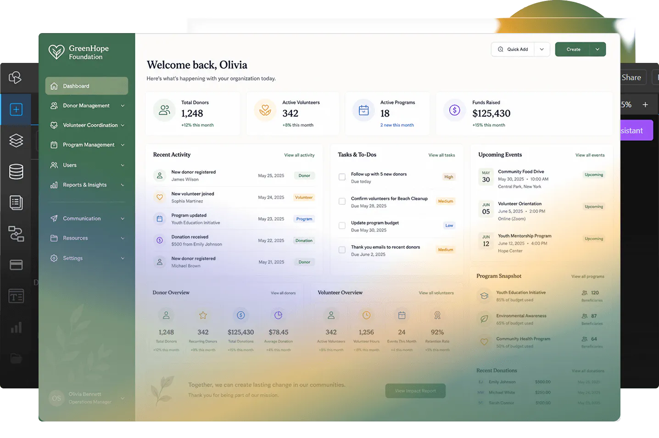Click the plus icon in the dark window's top bar
Image resolution: width=659 pixels, height=438 pixels.
click(645, 105)
